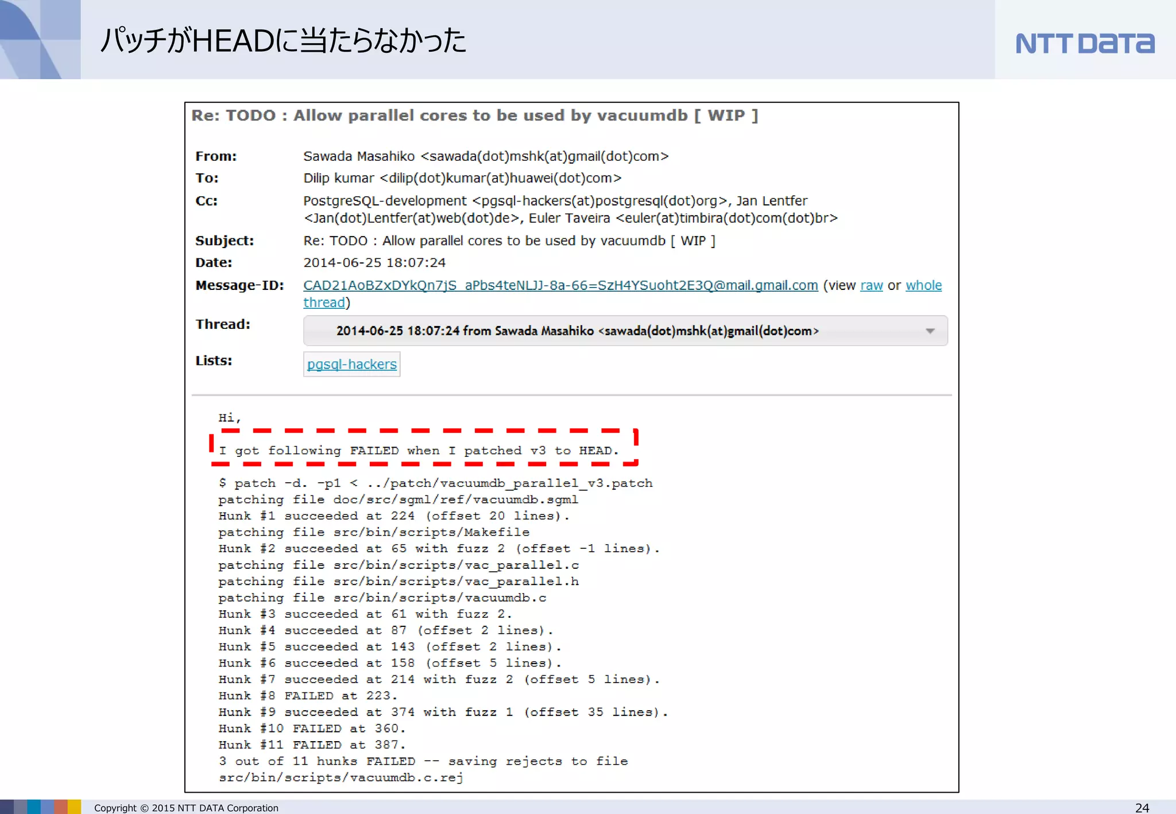Select the patch command line with vacuumdb_parallel_v3.patch
This screenshot has width=1176, height=814.
coord(435,483)
